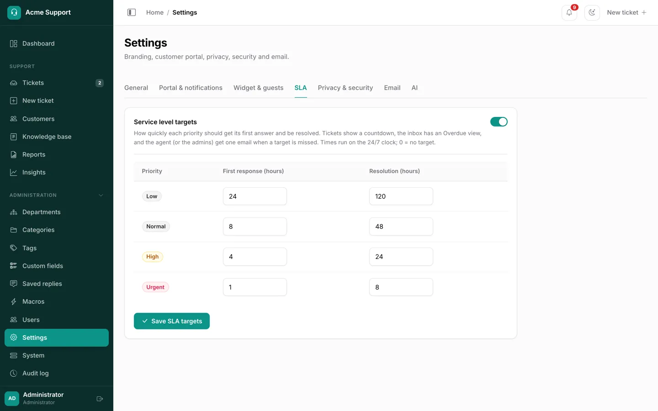Viewport: 658px width, 411px height.
Task: Toggle dark mode with the moon icon
Action: click(592, 13)
